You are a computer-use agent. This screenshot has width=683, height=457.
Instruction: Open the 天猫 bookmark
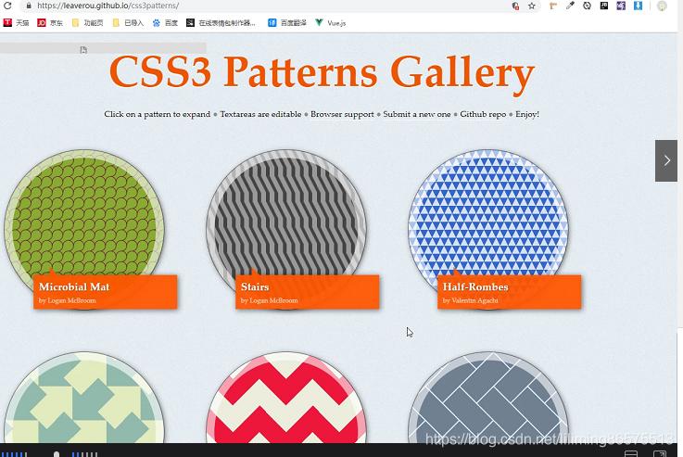(x=16, y=22)
